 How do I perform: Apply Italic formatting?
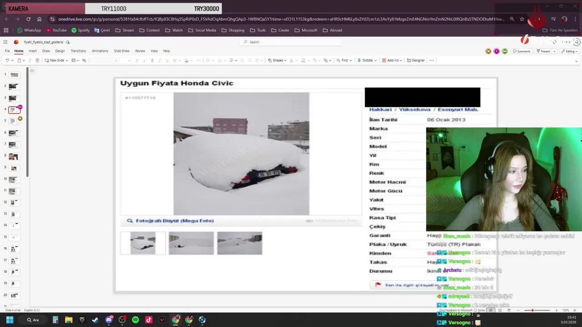(x=160, y=60)
